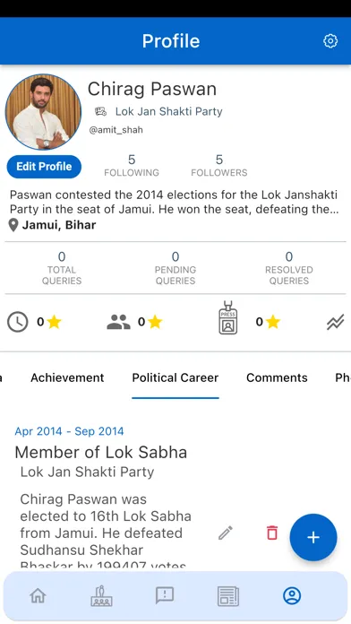
Task: Go to Home via house icon
Action: (39, 595)
